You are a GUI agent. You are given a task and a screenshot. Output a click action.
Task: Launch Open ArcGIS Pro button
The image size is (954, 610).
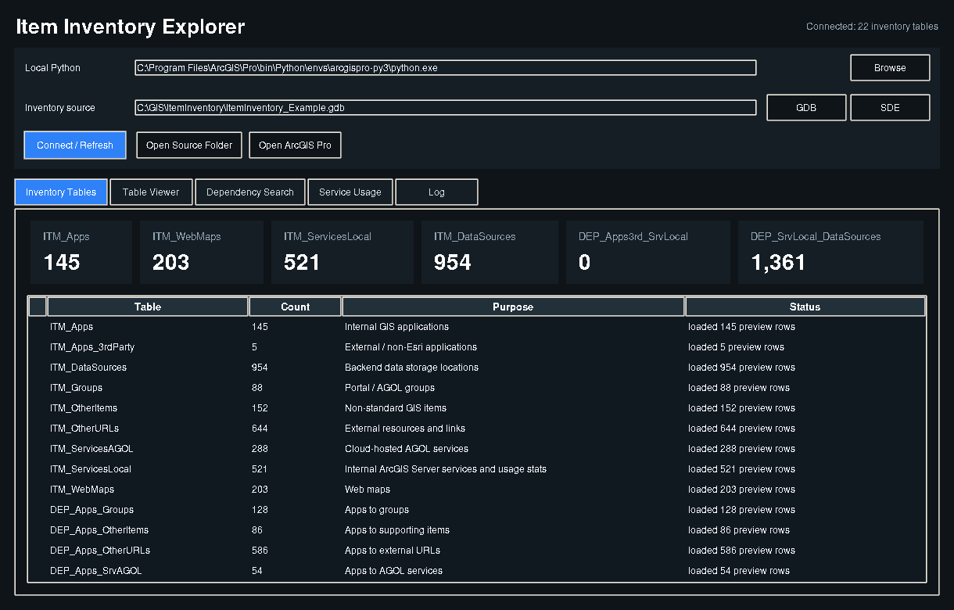[295, 145]
